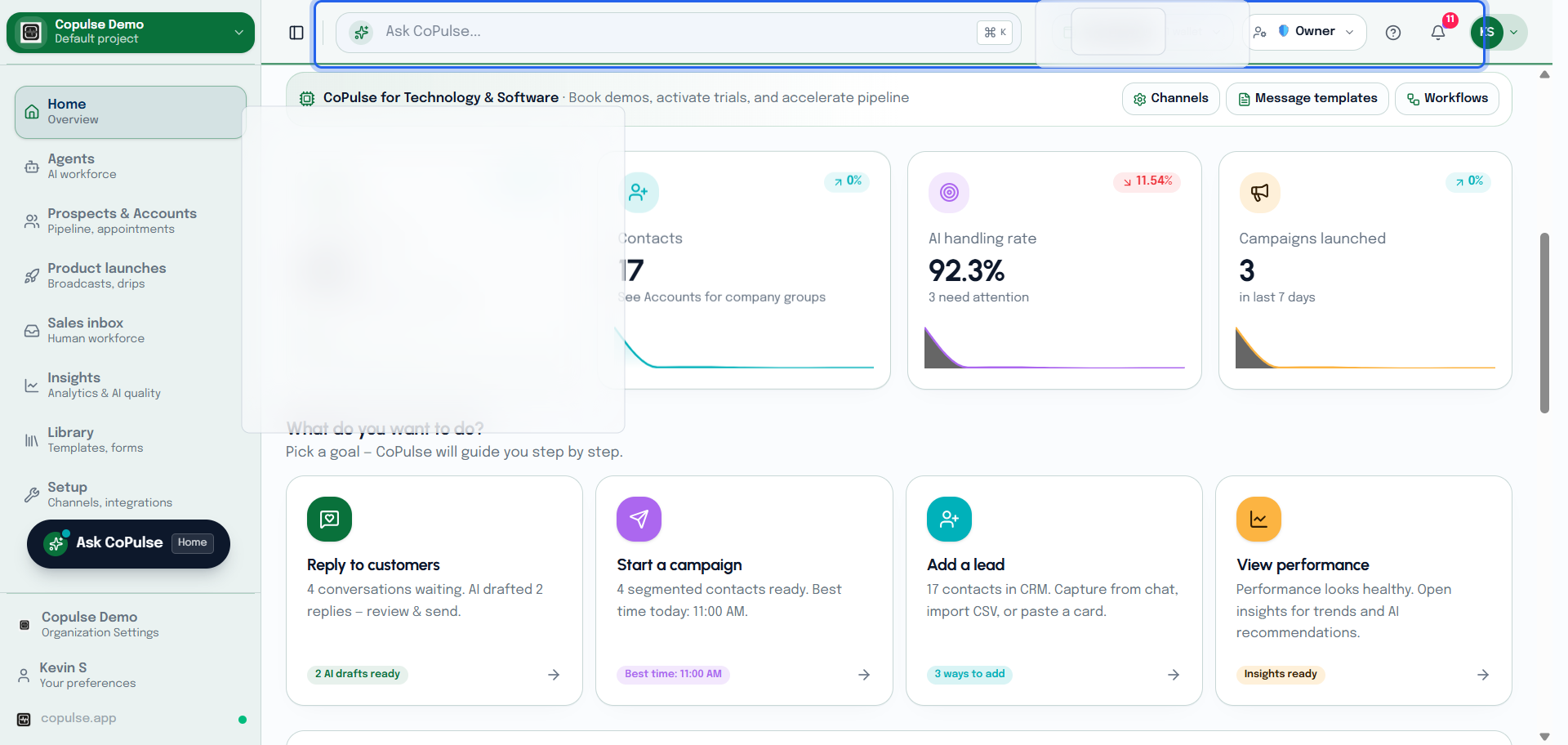Click the View performance arrow

tap(1483, 675)
